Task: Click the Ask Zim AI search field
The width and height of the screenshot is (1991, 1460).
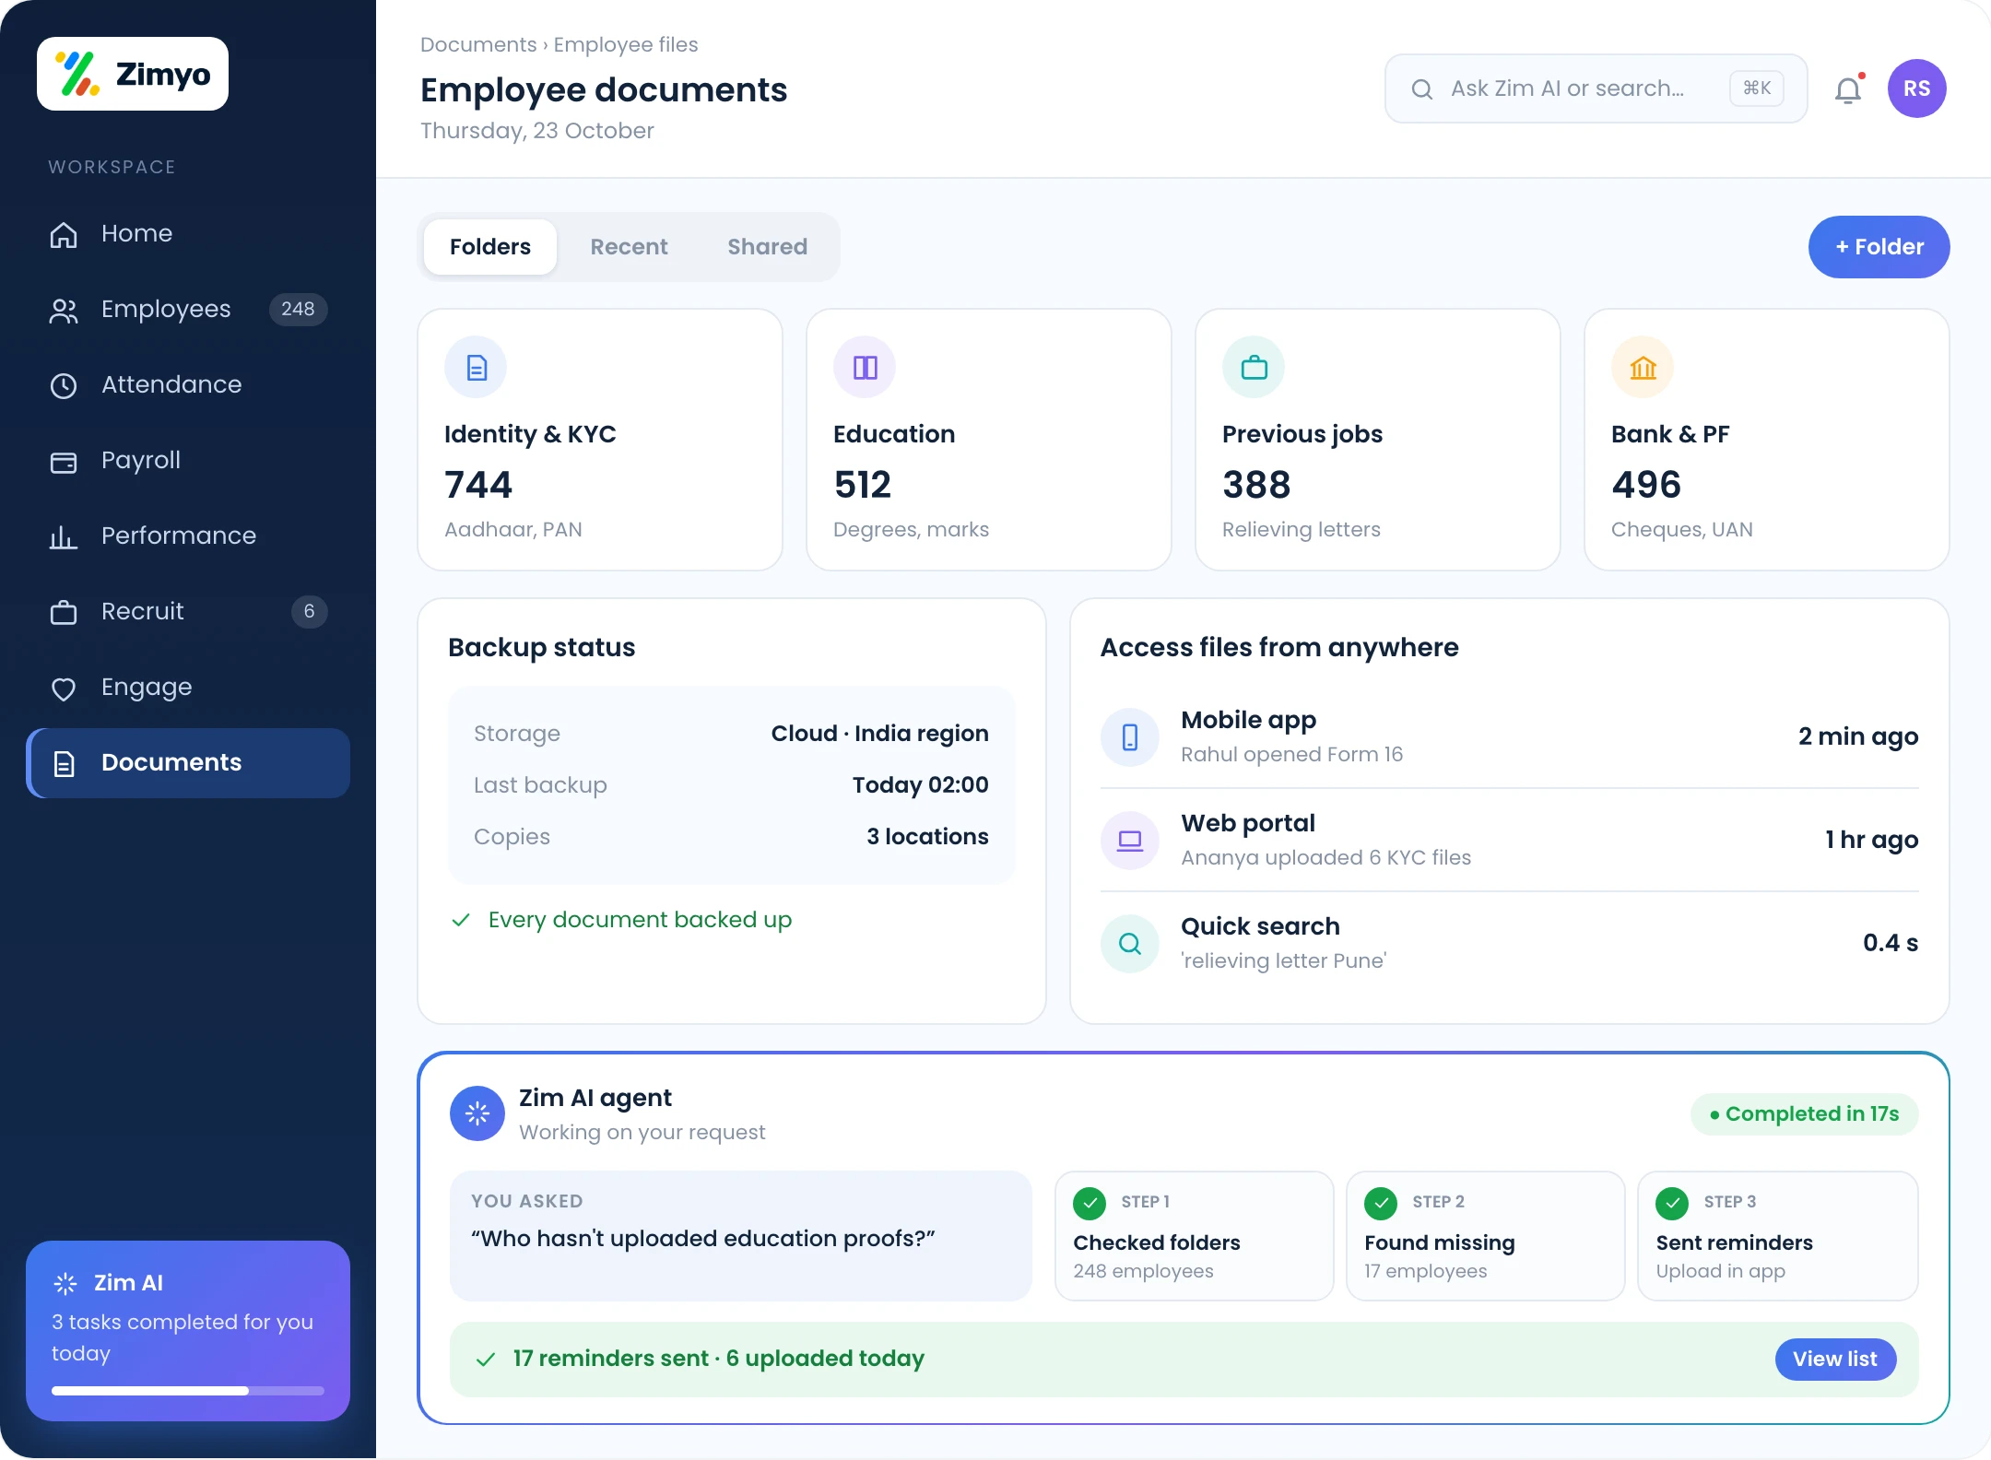Action: coord(1596,88)
